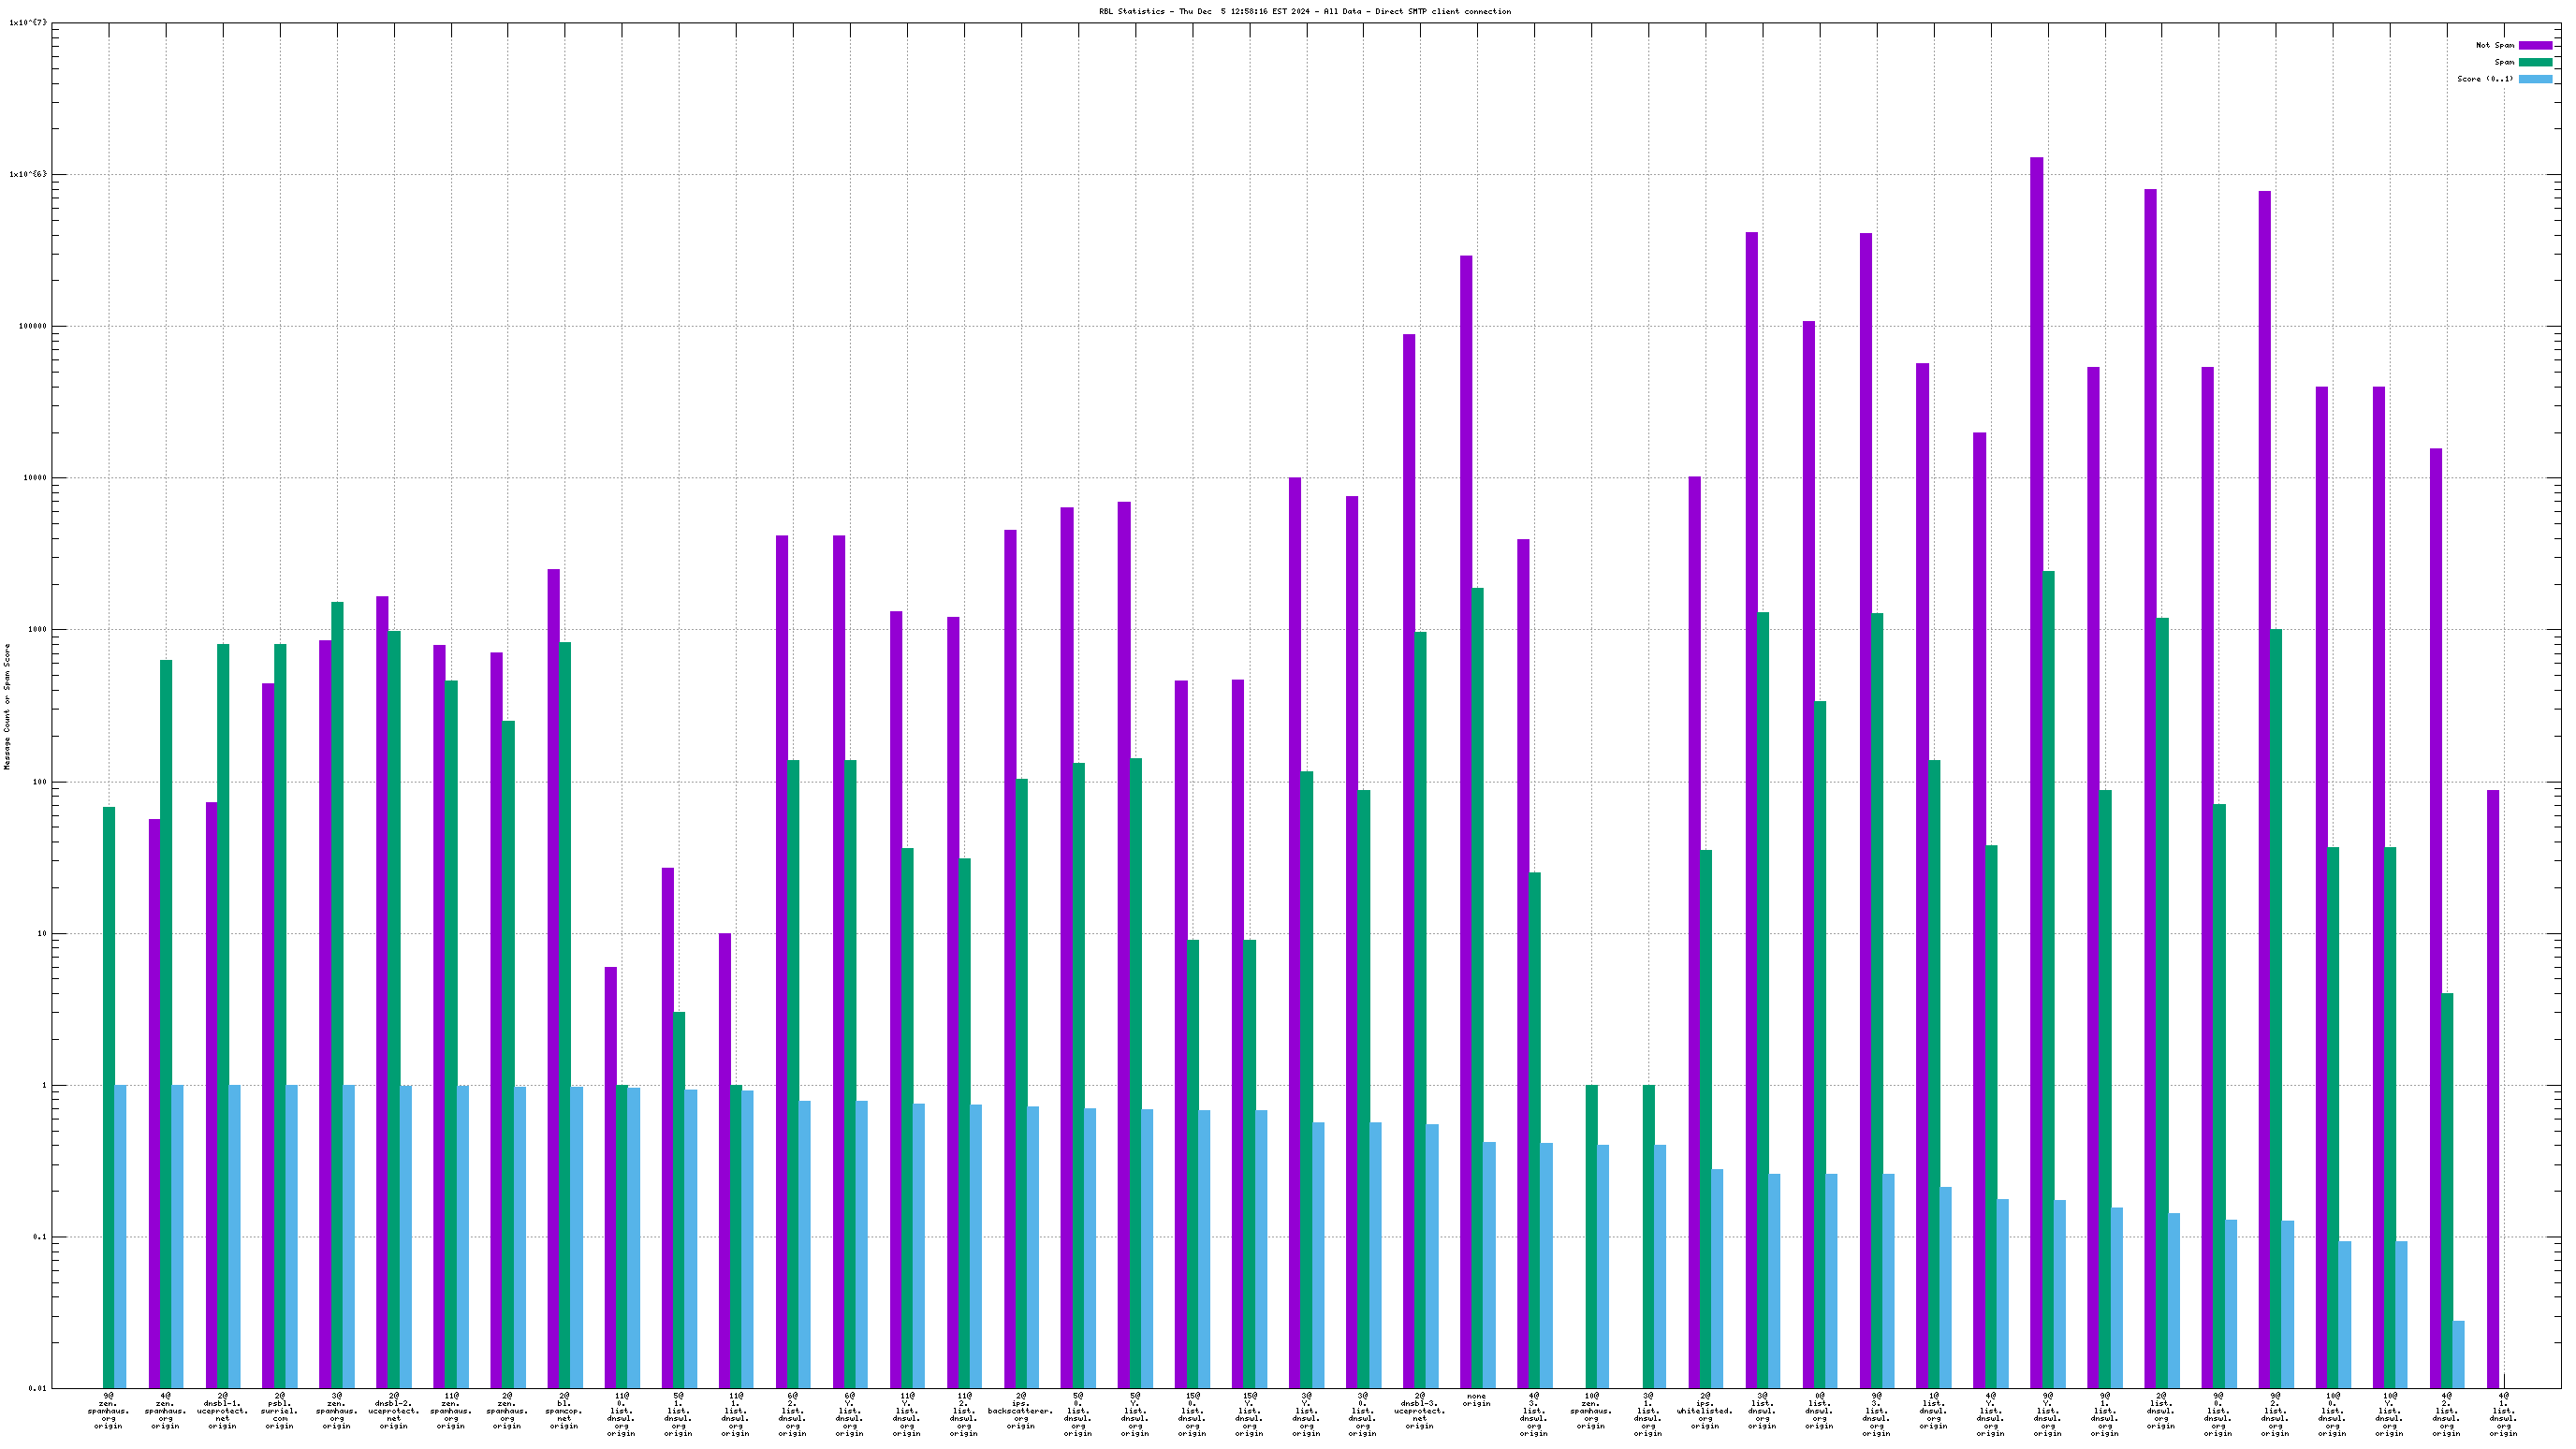Click the bl.spamcop.net x-axis label

564,1410
